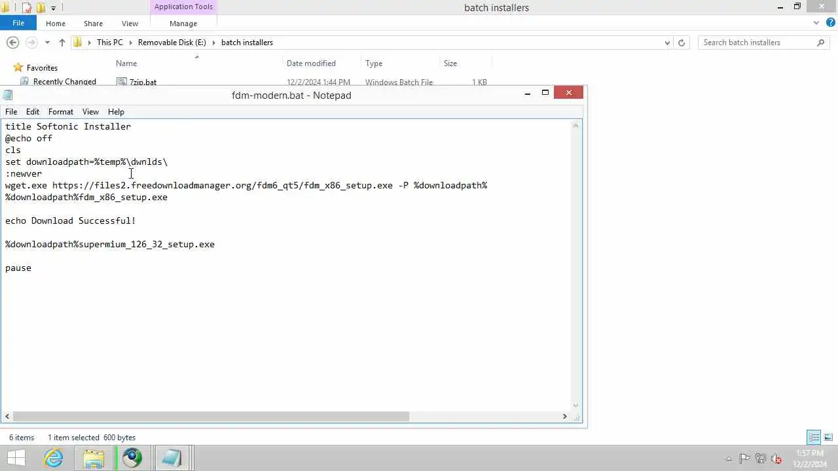
Task: Expand the arrow after Removable Disk (E:)
Action: tap(213, 43)
